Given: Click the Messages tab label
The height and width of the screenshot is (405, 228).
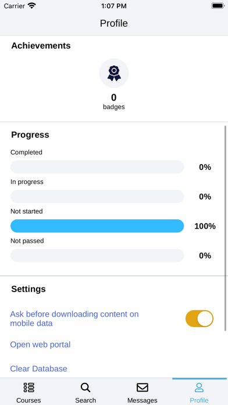Looking at the screenshot, I should coord(142,400).
